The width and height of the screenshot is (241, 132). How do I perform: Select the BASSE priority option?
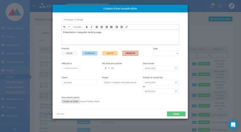tap(69, 53)
